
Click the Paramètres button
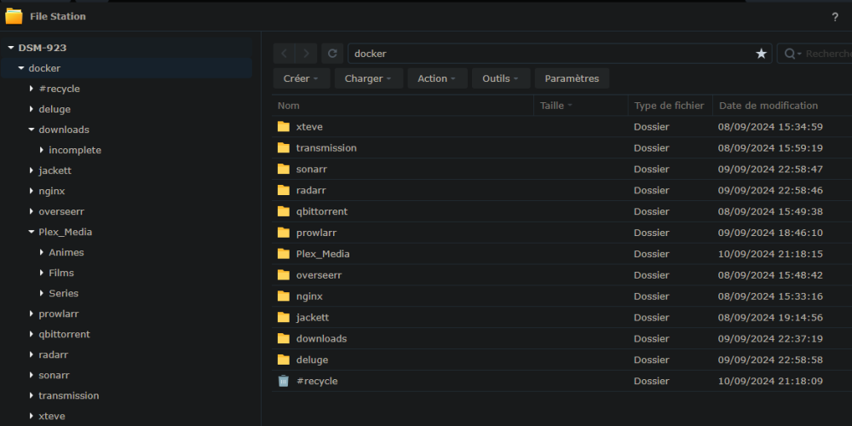pos(572,78)
